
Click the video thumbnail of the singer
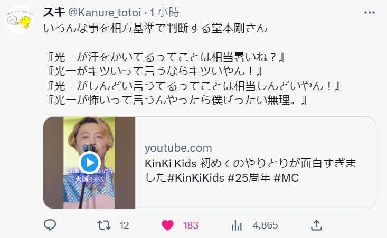(x=89, y=163)
